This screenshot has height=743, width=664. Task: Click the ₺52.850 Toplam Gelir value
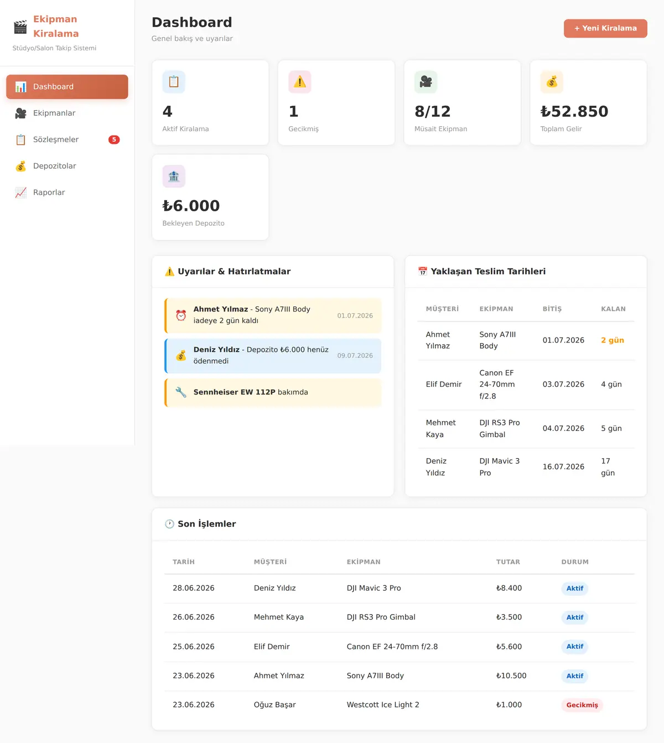(574, 112)
